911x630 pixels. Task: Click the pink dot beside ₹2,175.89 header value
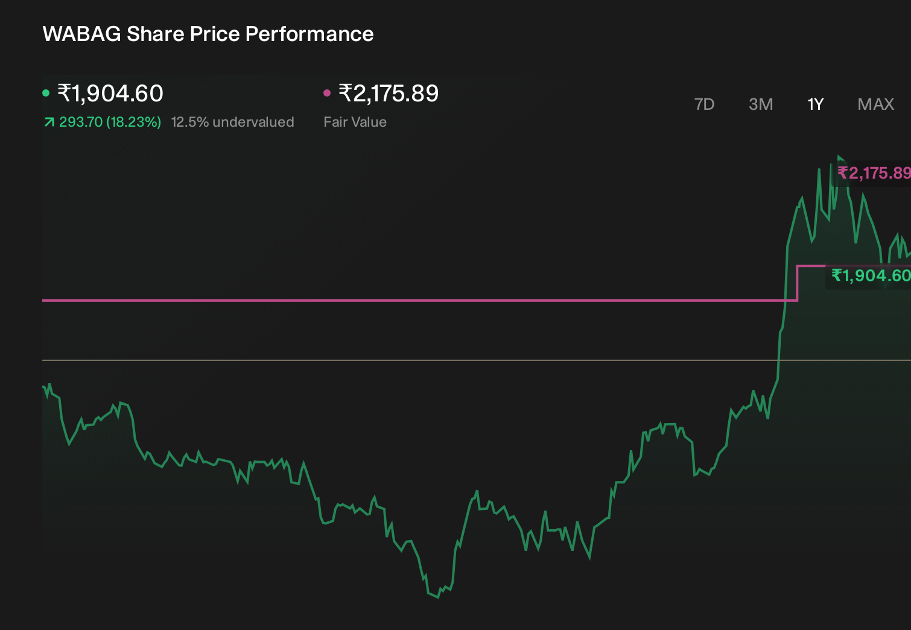pyautogui.click(x=327, y=93)
